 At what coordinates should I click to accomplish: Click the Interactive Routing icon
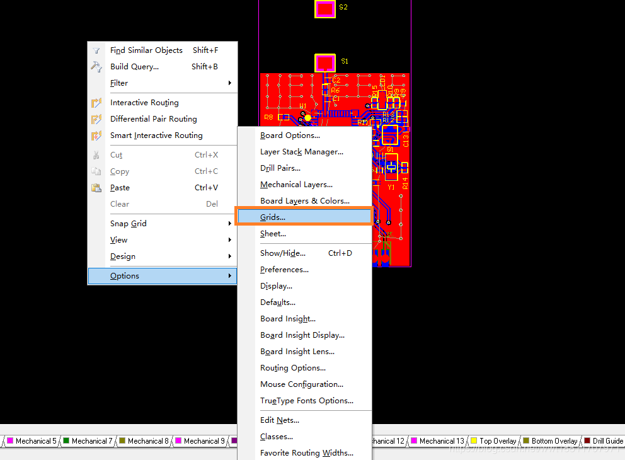(x=96, y=103)
